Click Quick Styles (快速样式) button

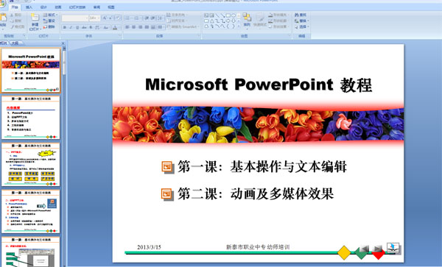coord(260,21)
